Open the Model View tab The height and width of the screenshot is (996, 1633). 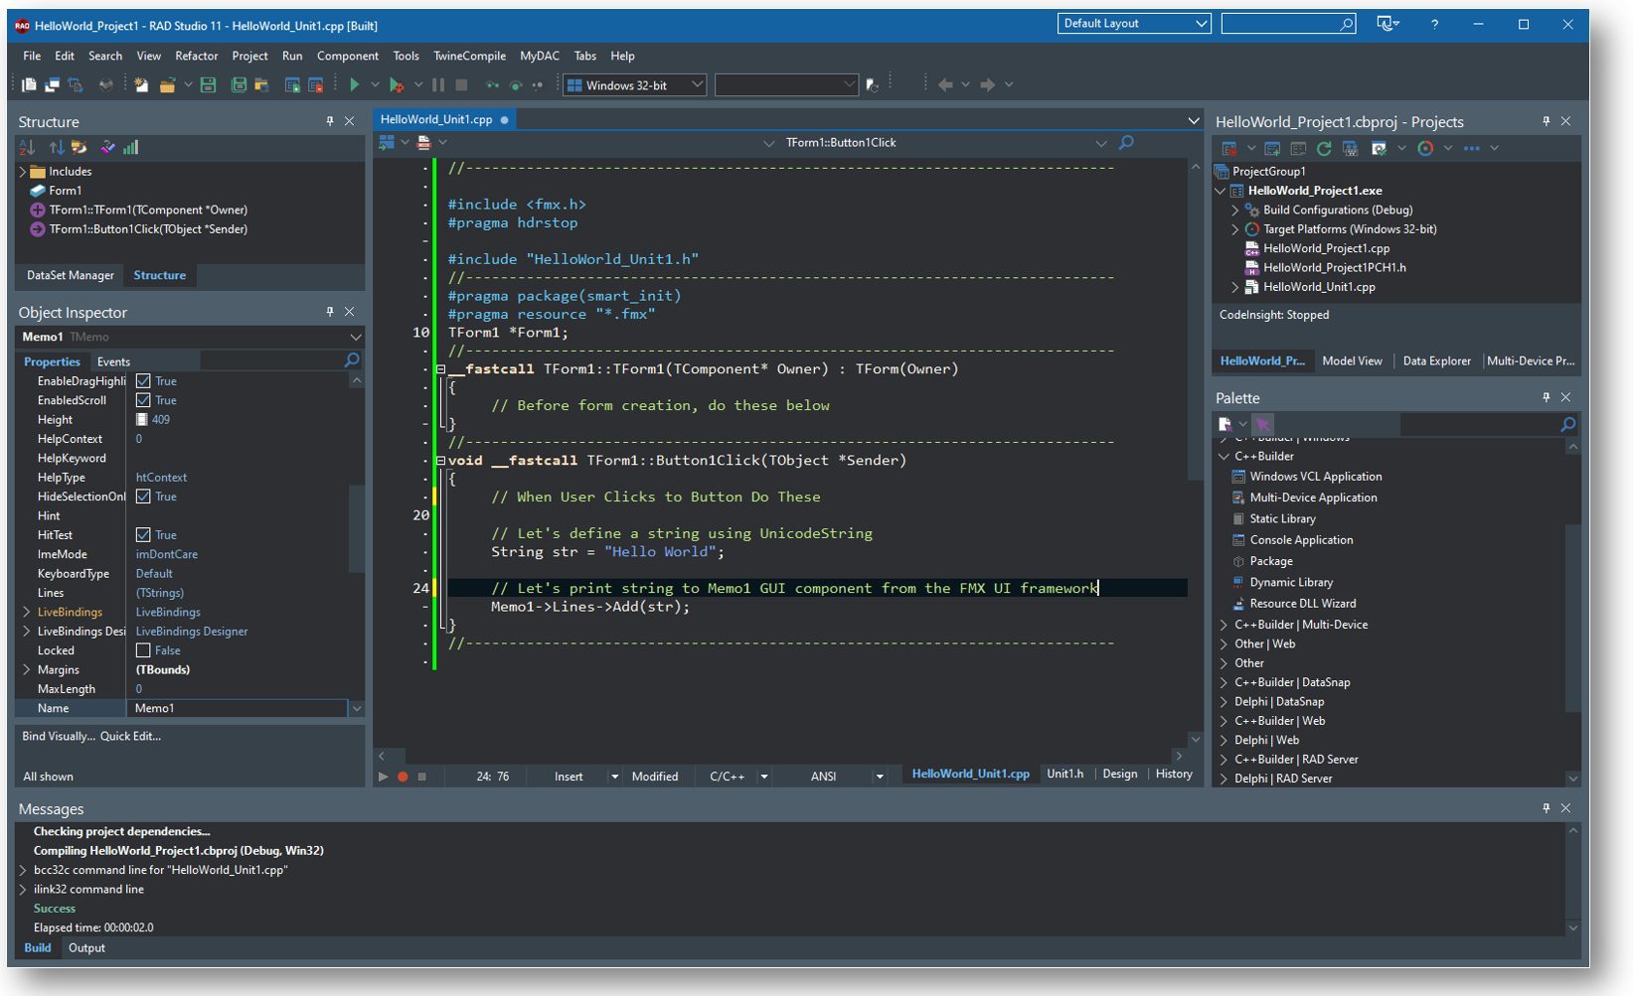tap(1352, 361)
